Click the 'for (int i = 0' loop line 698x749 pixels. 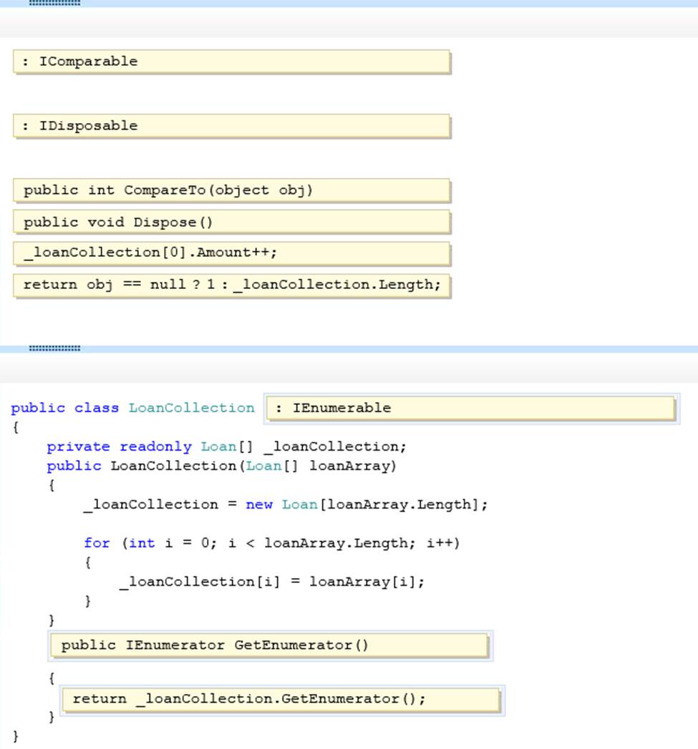[x=271, y=543]
